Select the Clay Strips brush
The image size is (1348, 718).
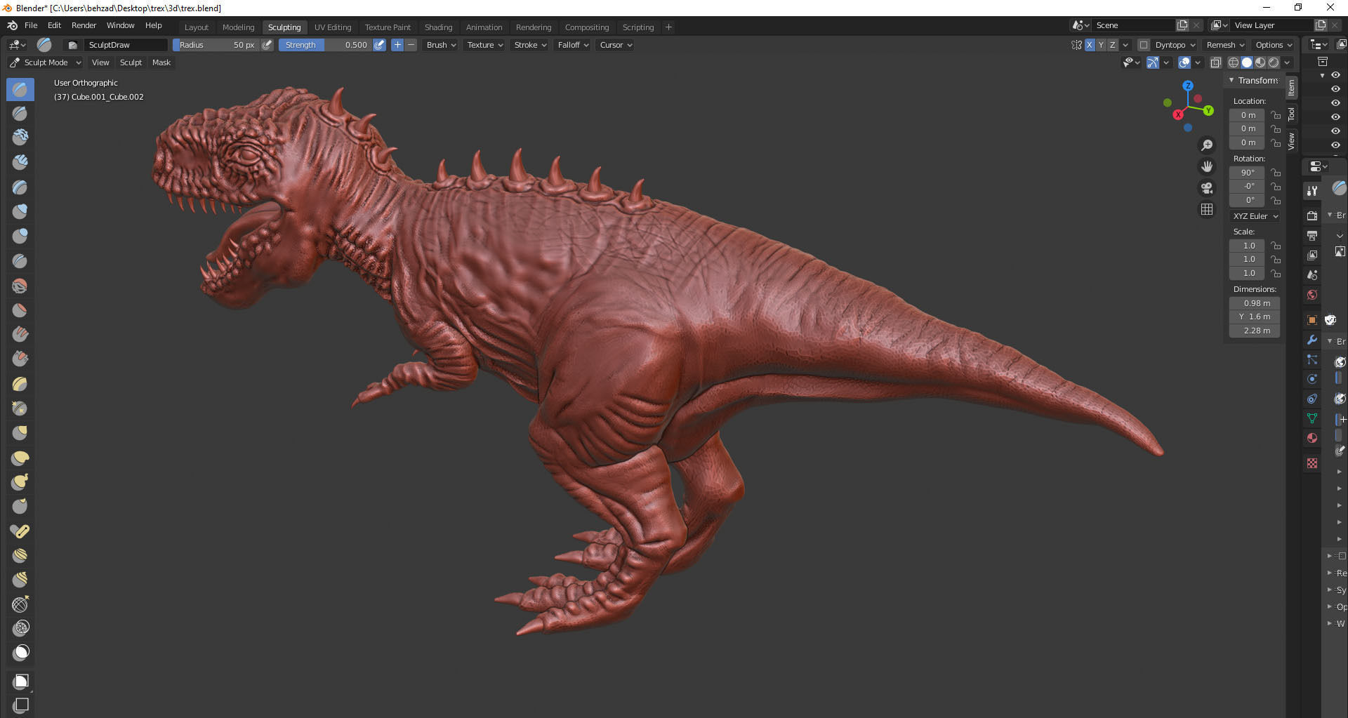coord(20,162)
